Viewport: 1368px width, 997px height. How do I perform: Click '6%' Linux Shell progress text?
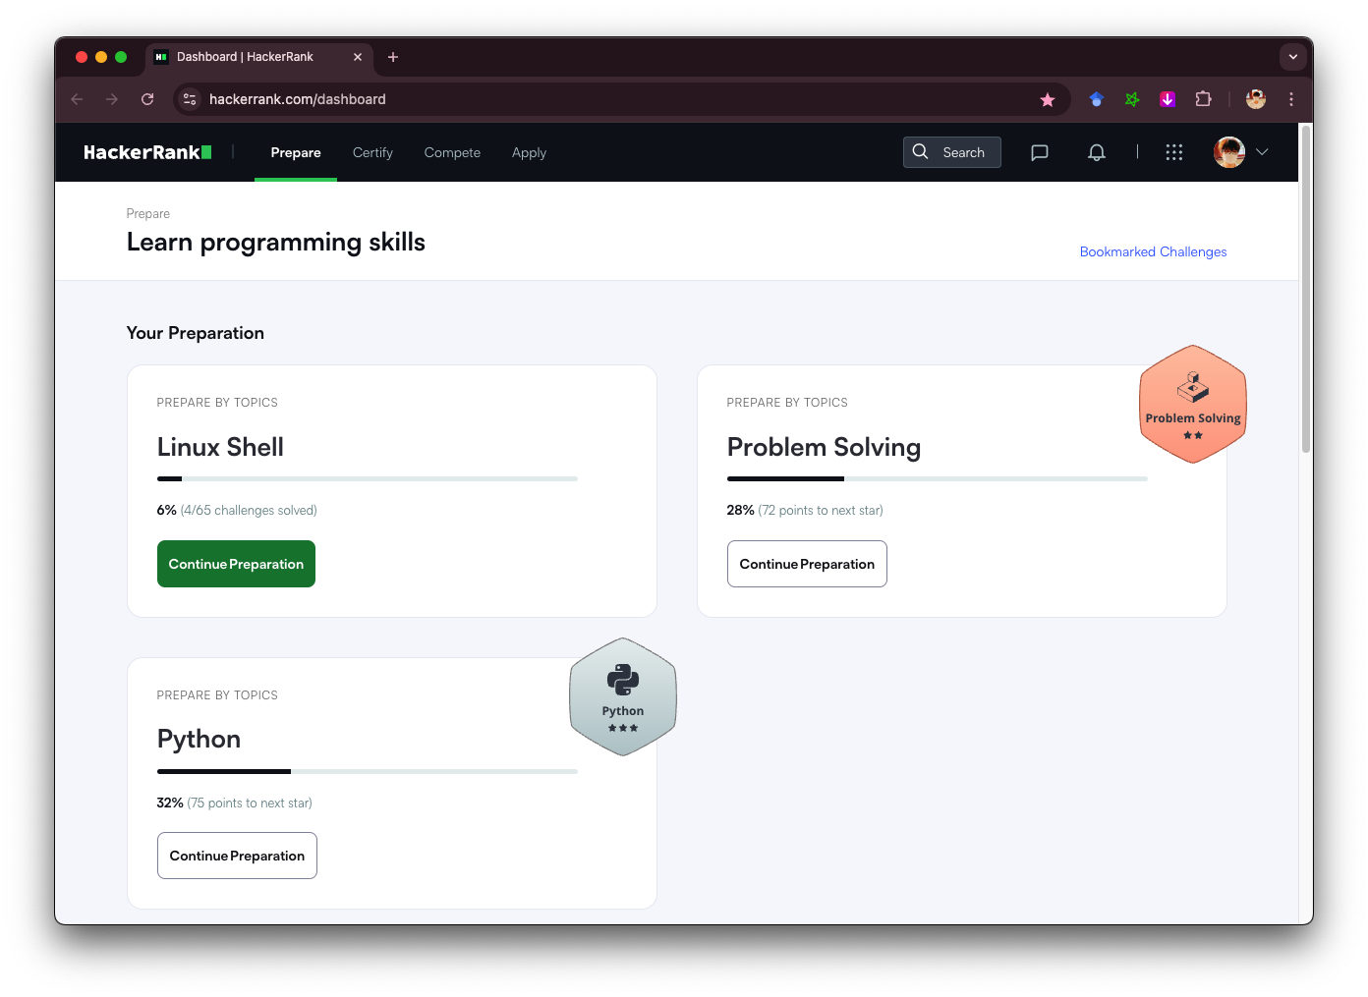(x=166, y=510)
